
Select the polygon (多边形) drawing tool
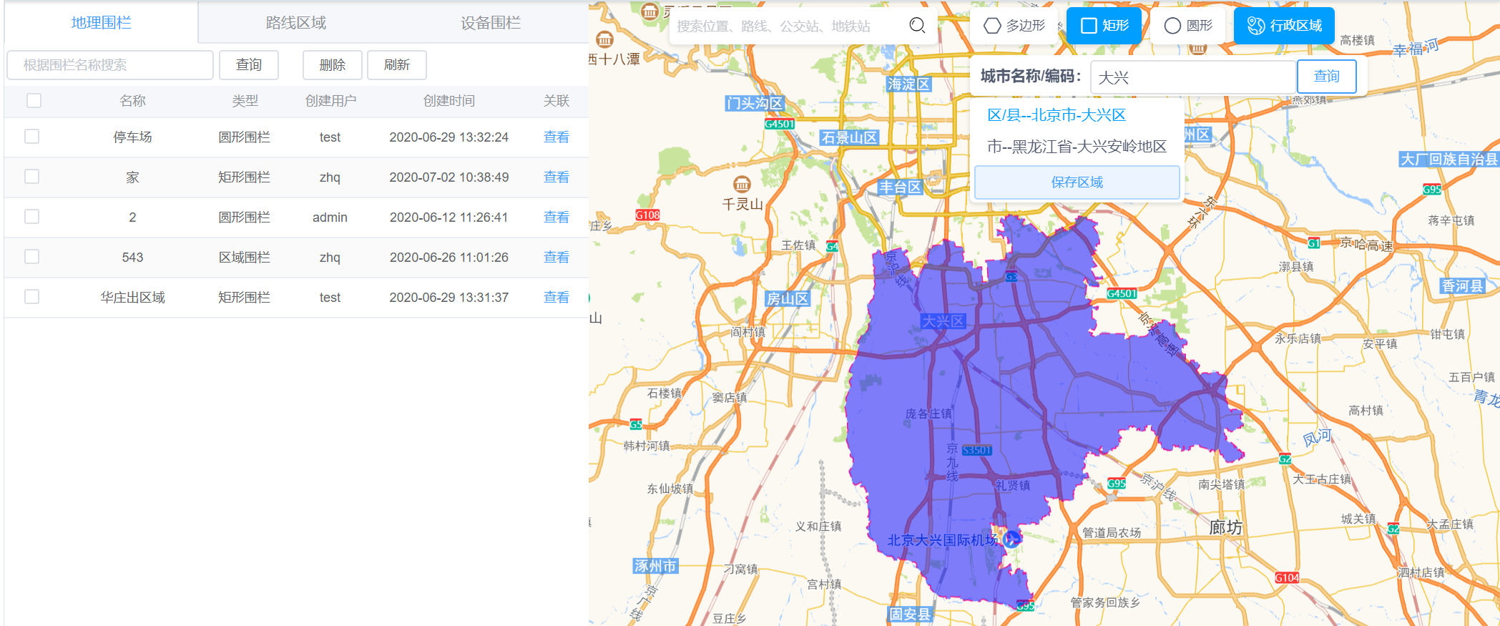click(x=1014, y=26)
